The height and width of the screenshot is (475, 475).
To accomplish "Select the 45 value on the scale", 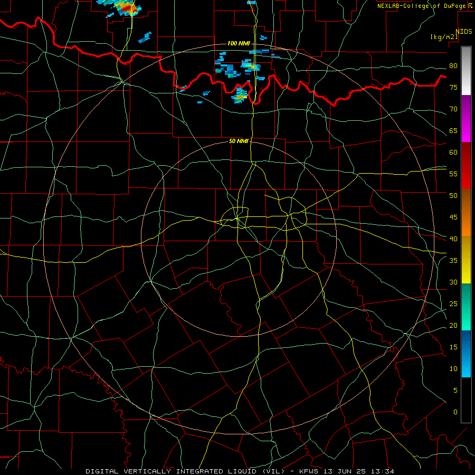I will 453,217.
